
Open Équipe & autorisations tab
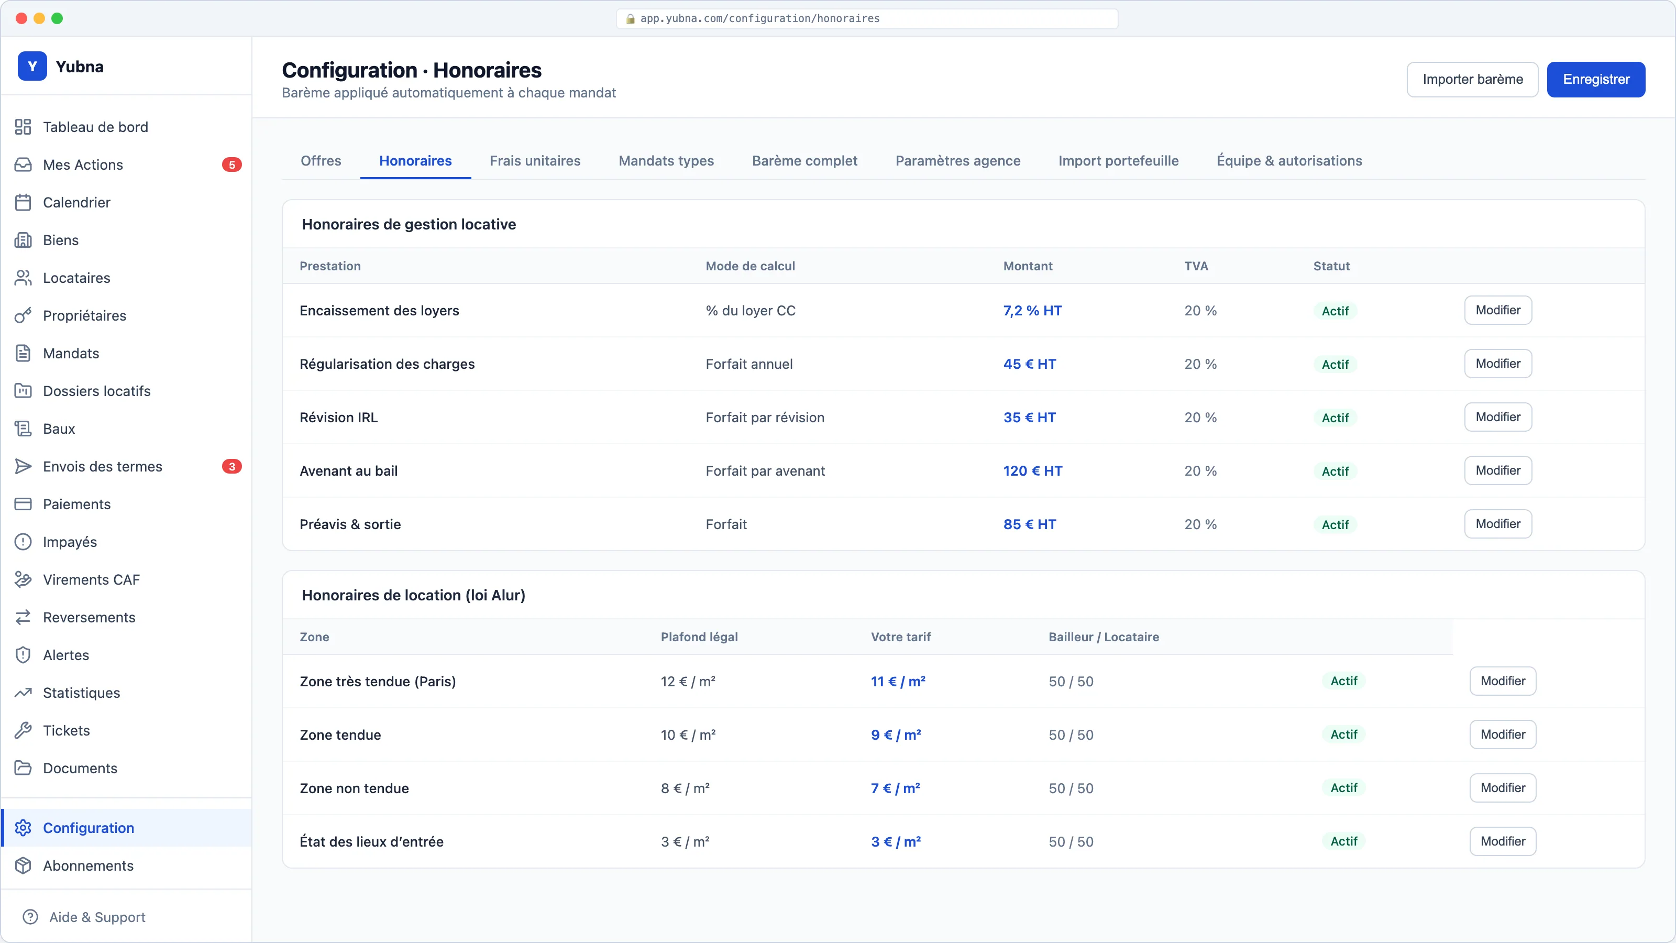(1289, 161)
